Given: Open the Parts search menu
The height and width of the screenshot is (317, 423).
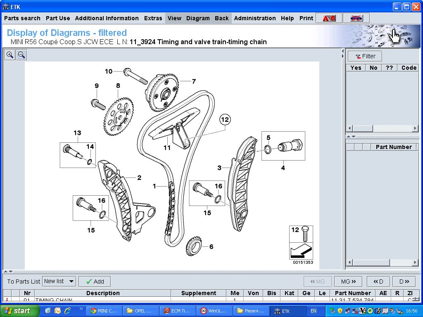Looking at the screenshot, I should click(x=22, y=18).
